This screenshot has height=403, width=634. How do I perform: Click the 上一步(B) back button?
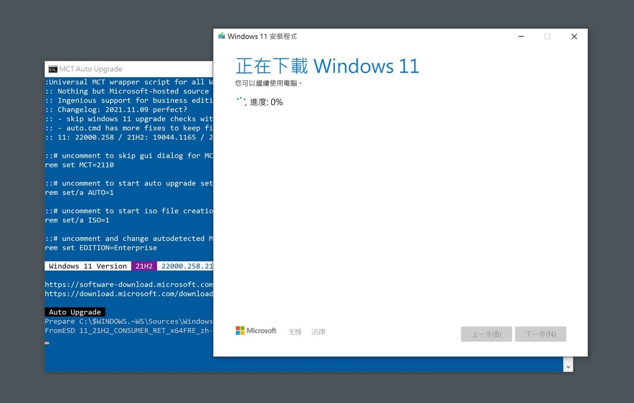click(486, 334)
